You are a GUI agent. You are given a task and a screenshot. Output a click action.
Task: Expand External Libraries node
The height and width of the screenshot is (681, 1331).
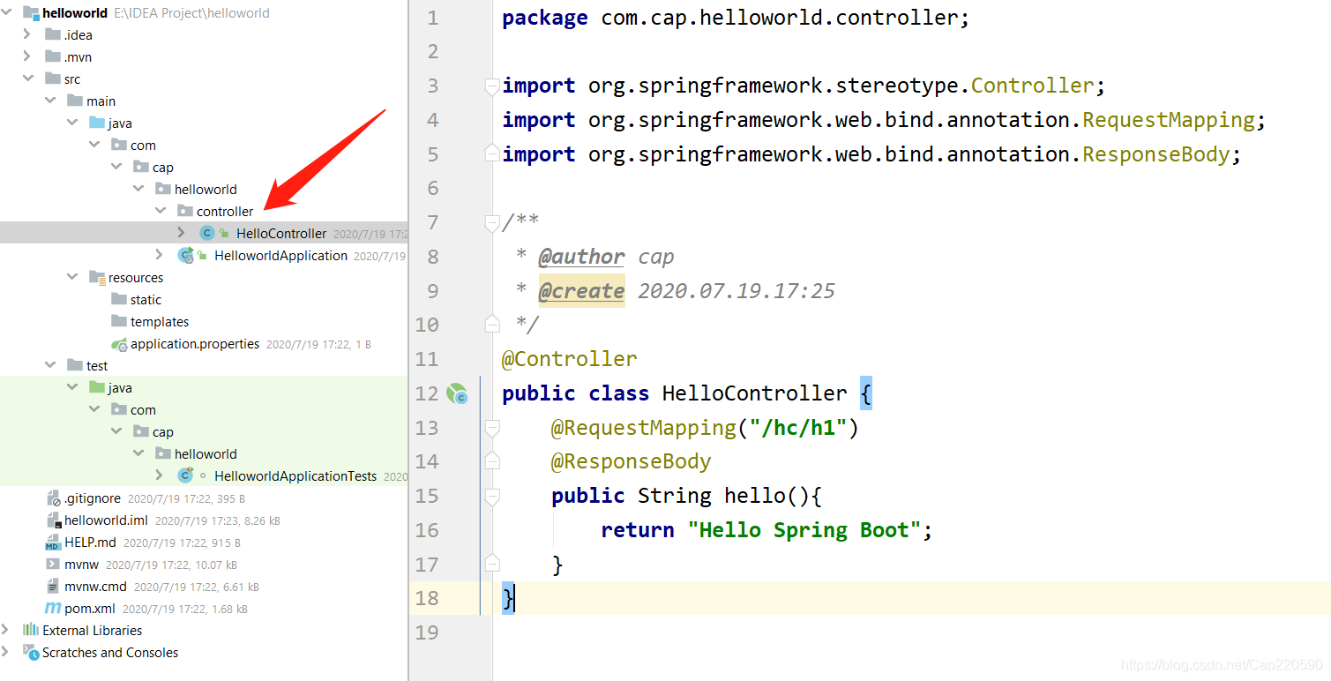coord(6,630)
